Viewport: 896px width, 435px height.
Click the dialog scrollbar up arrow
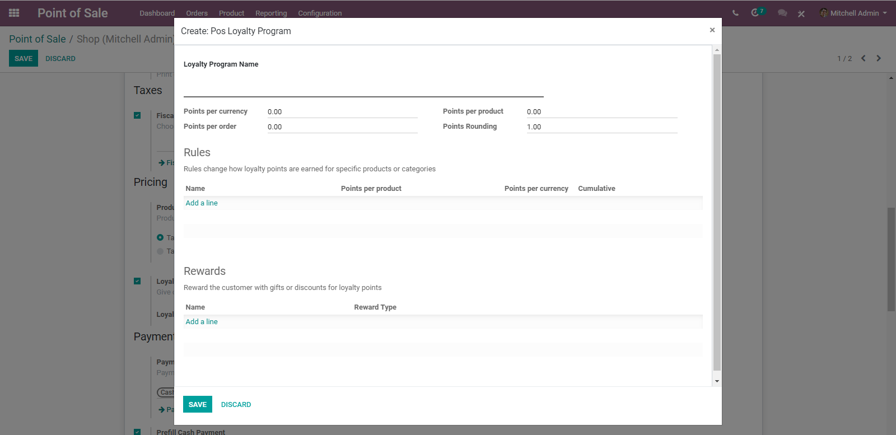pos(717,50)
